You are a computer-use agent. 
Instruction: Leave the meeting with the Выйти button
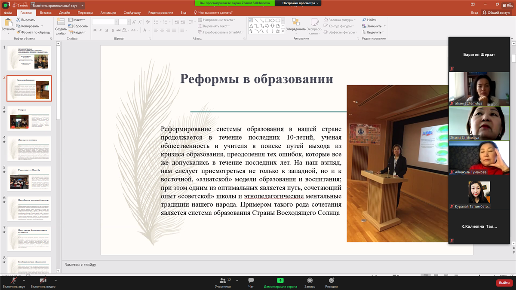pyautogui.click(x=504, y=283)
